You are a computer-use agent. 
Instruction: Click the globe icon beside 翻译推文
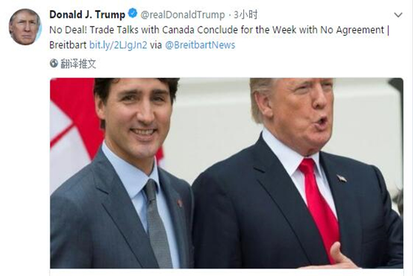point(54,64)
